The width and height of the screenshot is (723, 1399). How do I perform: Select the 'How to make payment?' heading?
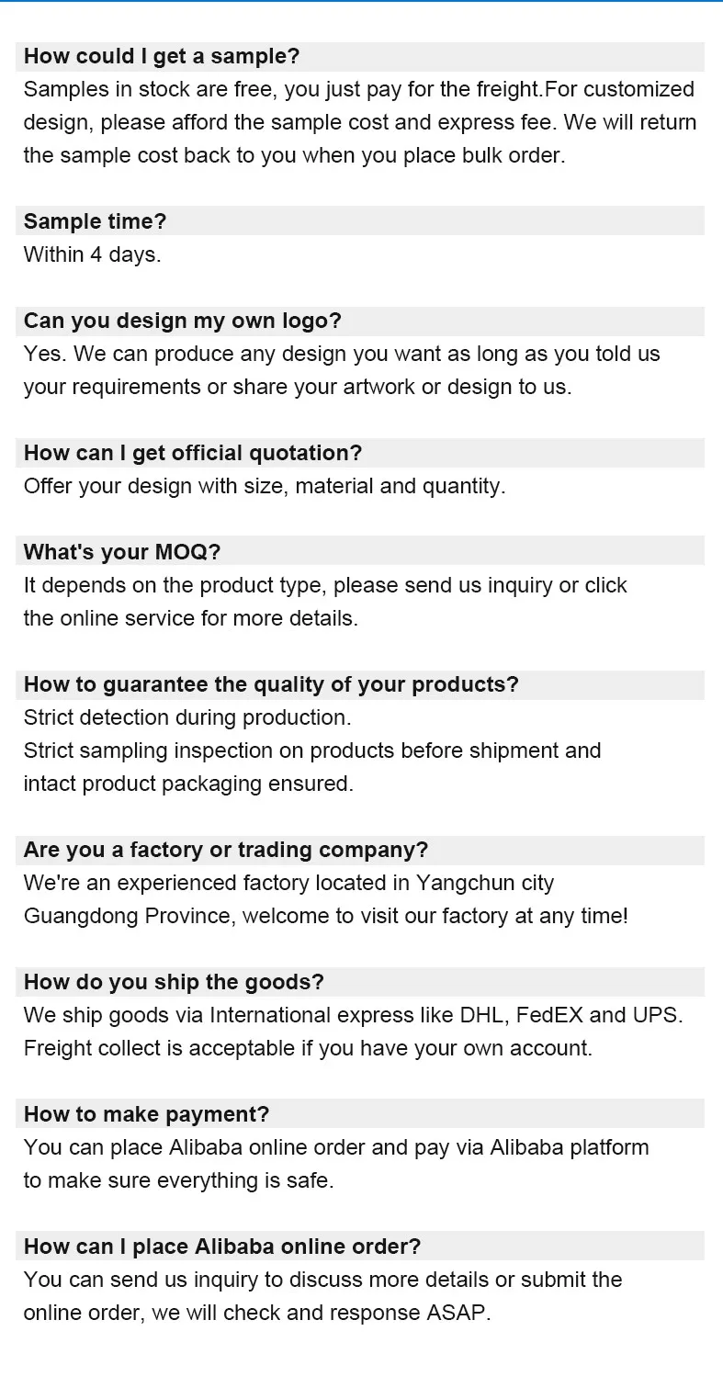click(146, 1114)
